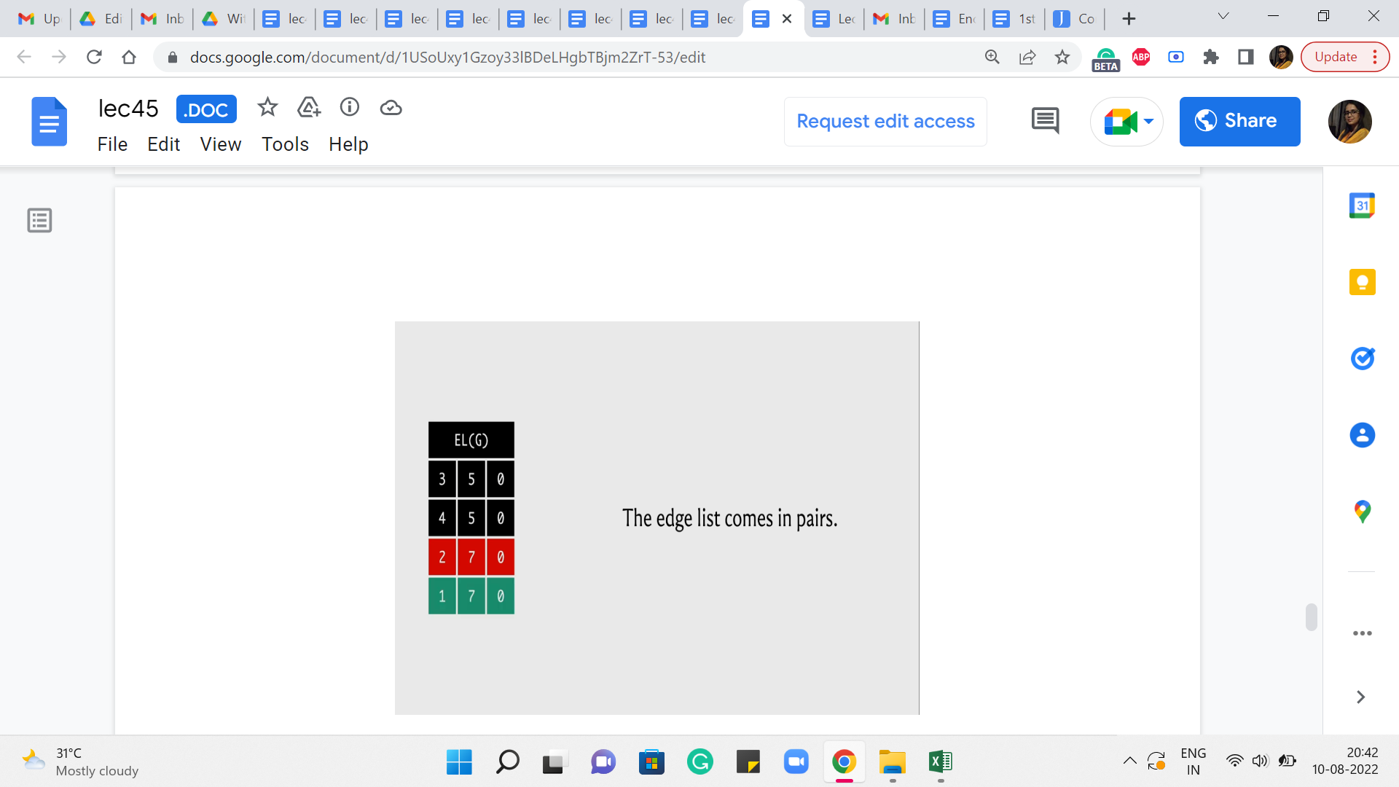The height and width of the screenshot is (787, 1399).
Task: Expand the tab search chevron
Action: click(x=1223, y=17)
